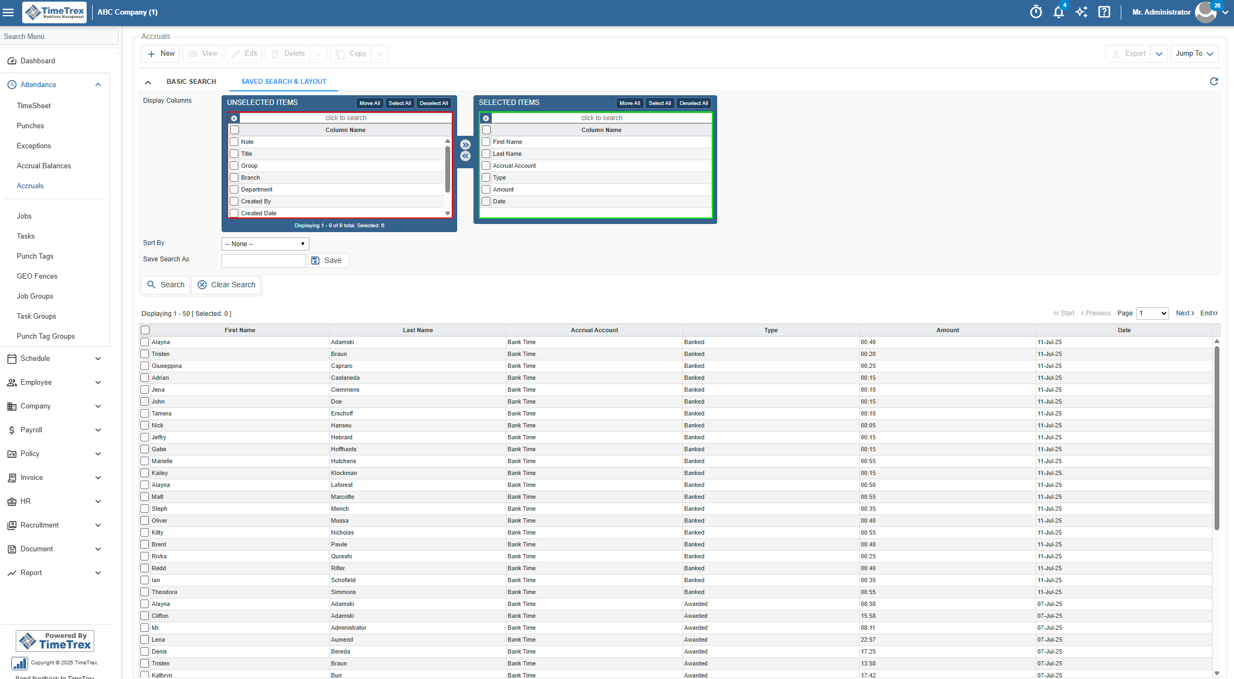Move selected columns right with double-arrow

465,144
